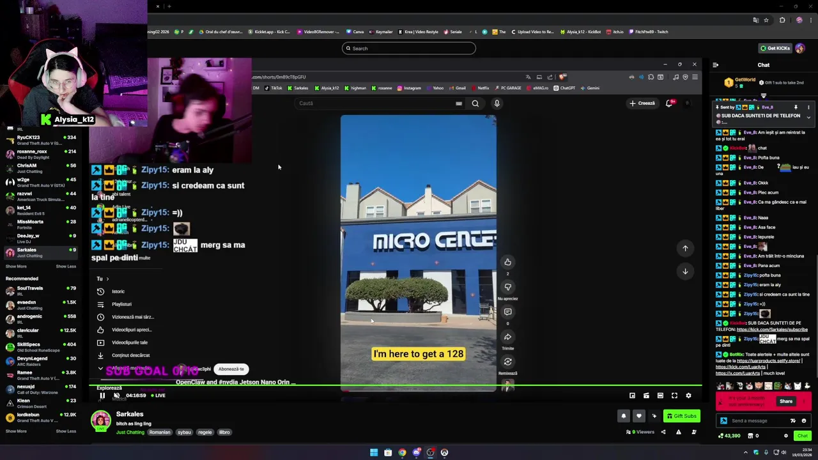Click the Abonează-te subscribe button
818x460 pixels.
(x=231, y=369)
